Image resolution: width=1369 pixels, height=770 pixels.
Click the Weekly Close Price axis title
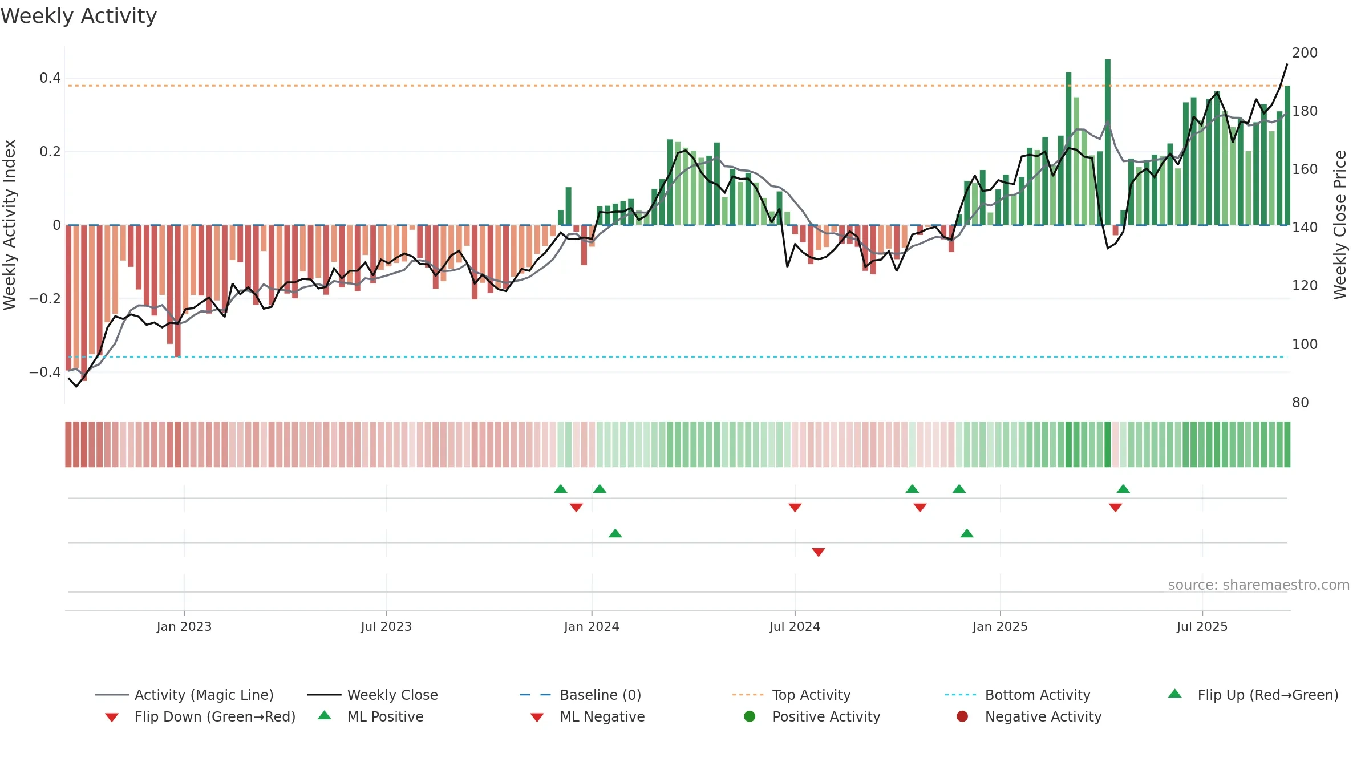[1339, 225]
